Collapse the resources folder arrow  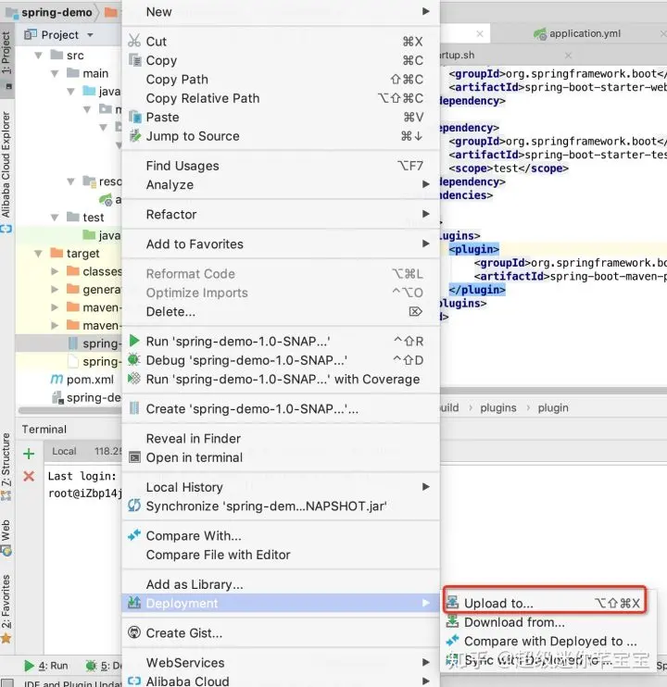[71, 181]
